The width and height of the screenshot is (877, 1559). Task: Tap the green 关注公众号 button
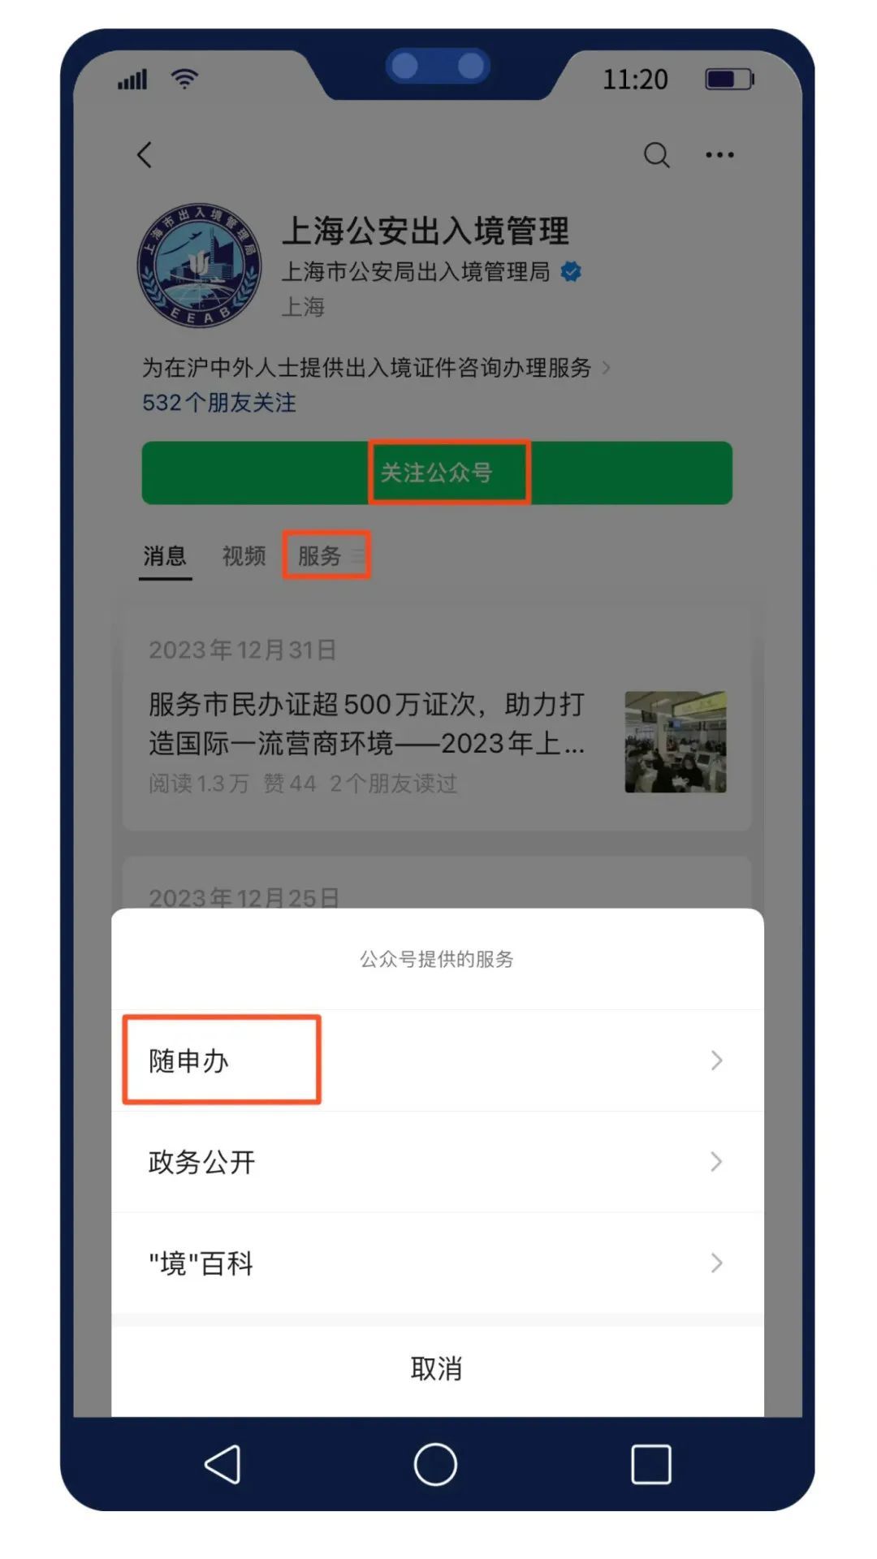tap(437, 473)
